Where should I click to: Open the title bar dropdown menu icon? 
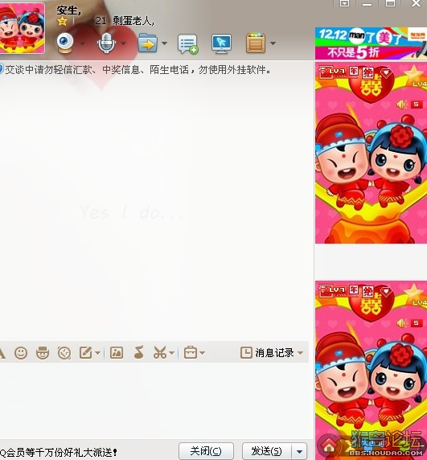tap(344, 3)
